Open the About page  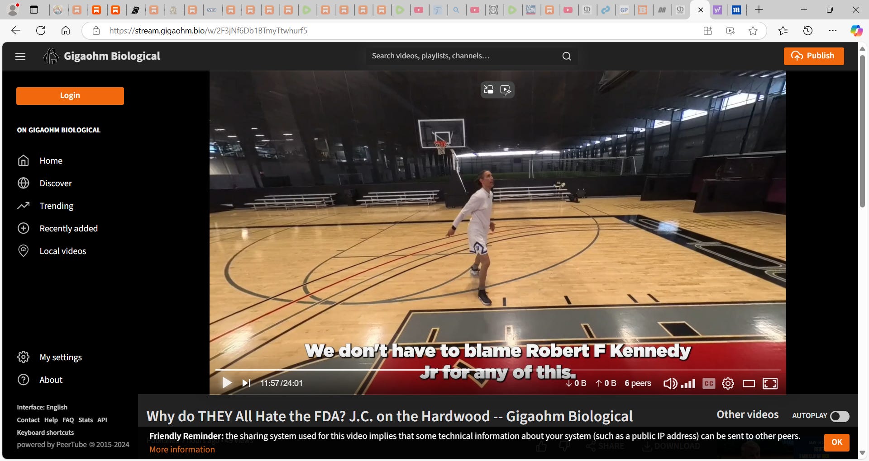point(51,380)
